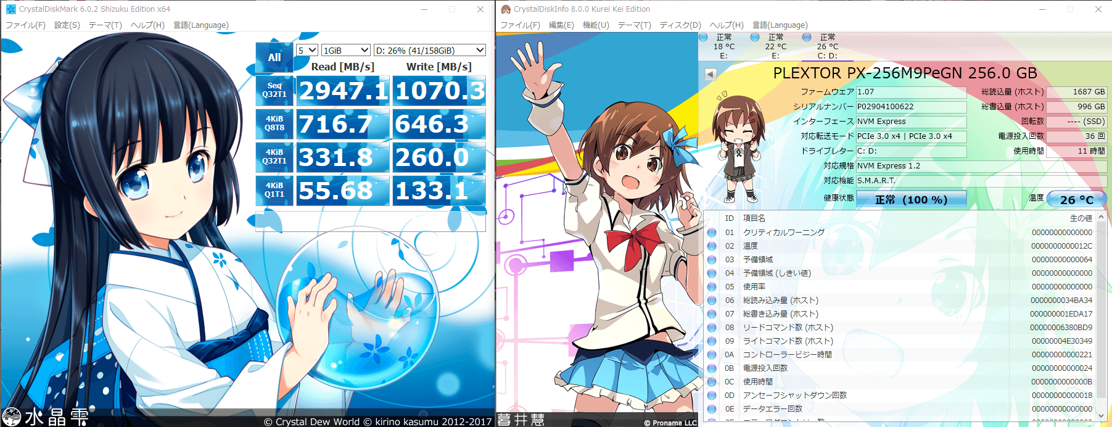
Task: Click the status icon for 04 予備領域 (しきい値)
Action: (712, 273)
